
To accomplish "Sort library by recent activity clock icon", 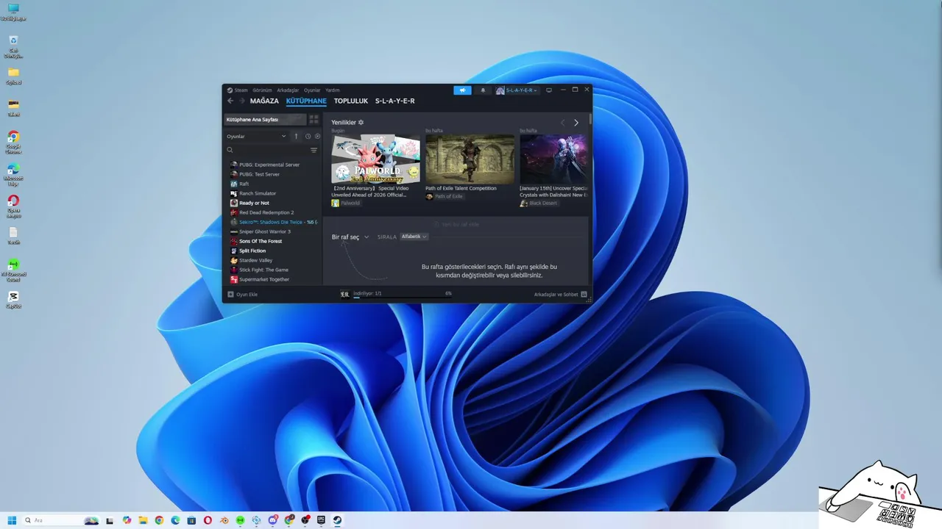I will coord(308,136).
